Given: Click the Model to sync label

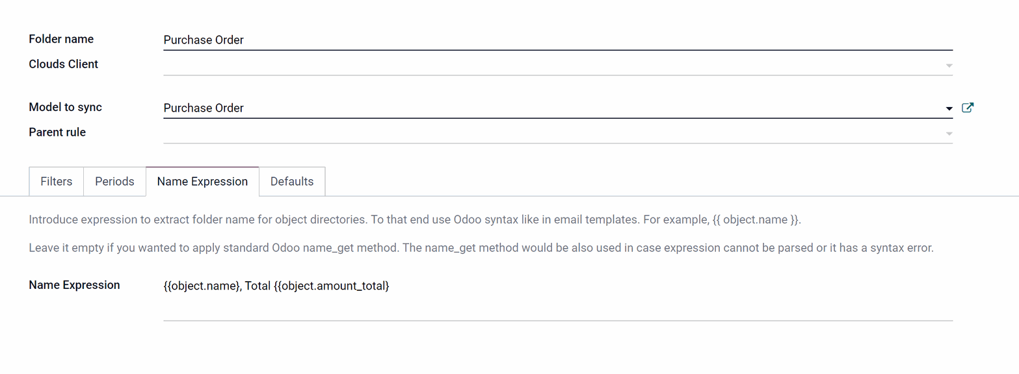Looking at the screenshot, I should 66,107.
